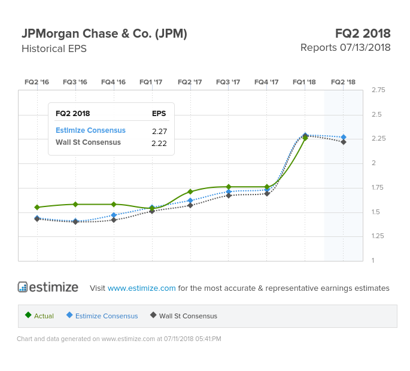Select the FQ3 '17 axis label
410x371 pixels.
point(228,82)
